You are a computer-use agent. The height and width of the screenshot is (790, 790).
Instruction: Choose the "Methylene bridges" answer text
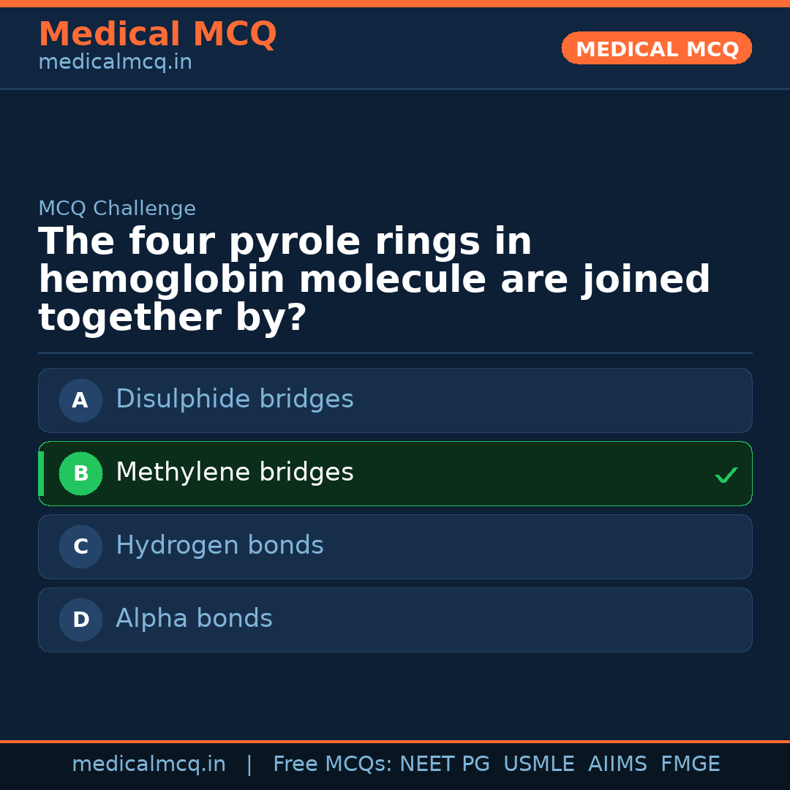click(x=234, y=473)
